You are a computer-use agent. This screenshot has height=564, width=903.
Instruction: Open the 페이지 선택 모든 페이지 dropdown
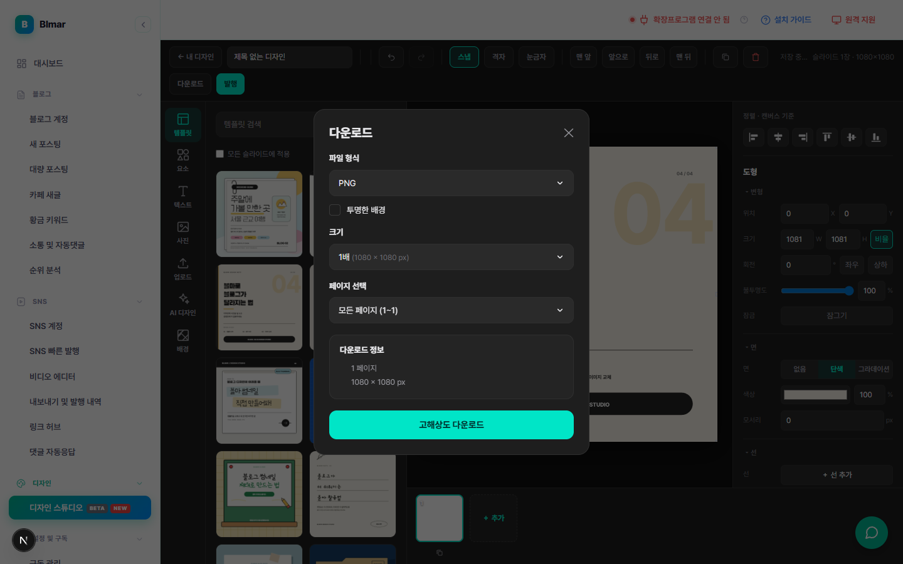tap(451, 310)
